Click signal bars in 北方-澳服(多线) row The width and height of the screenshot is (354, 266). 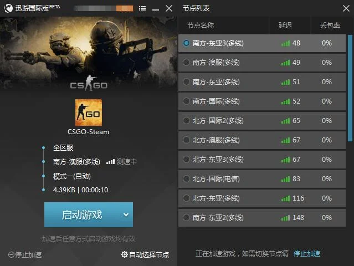click(x=286, y=140)
